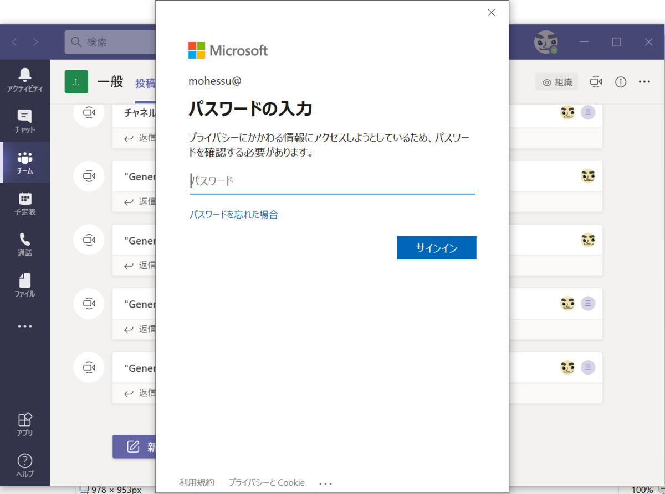The width and height of the screenshot is (665, 494).
Task: Open Files (ファイル) in Teams sidebar
Action: (x=24, y=285)
